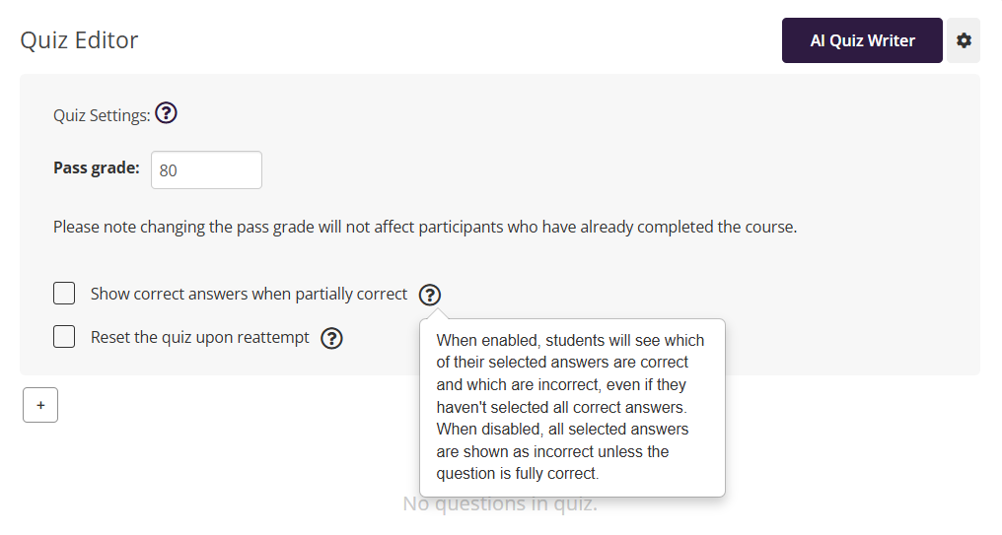Click the Quiz Editor heading

80,40
